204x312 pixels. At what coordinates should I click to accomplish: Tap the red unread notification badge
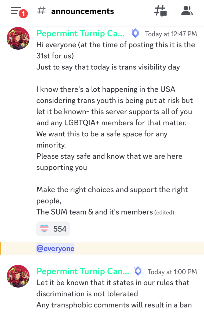click(x=23, y=14)
